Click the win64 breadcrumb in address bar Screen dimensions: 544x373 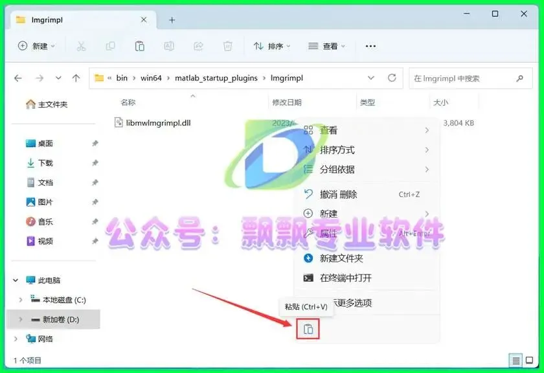pyautogui.click(x=151, y=78)
